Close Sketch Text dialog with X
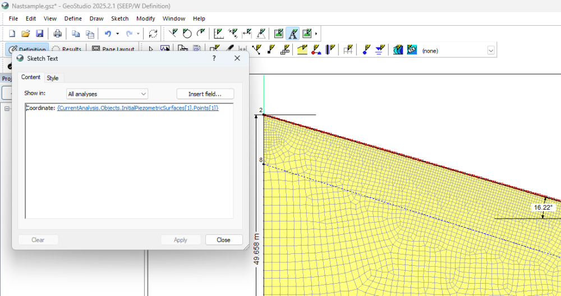 coord(237,58)
